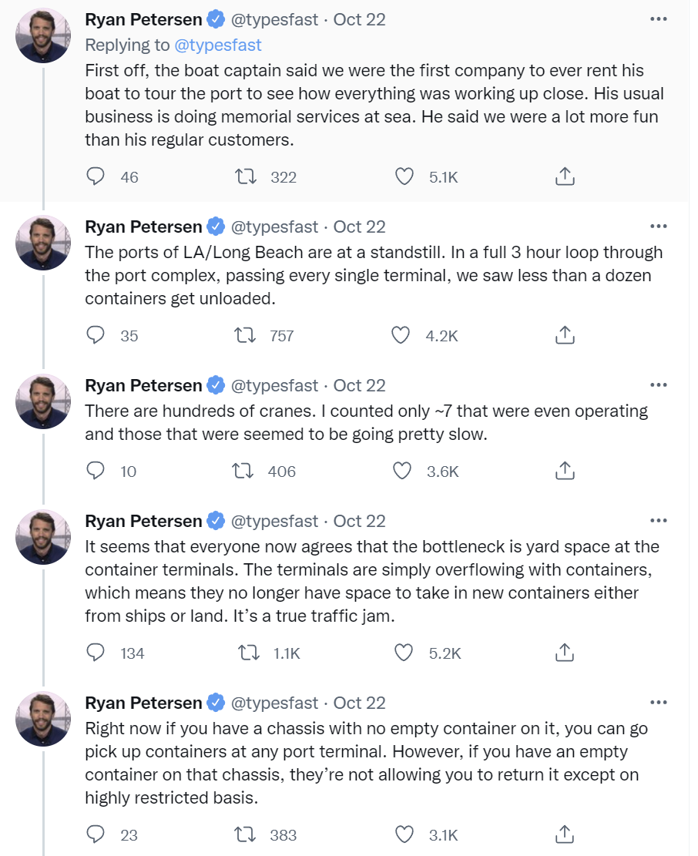Screen dimensions: 698x856
Task: Toggle retweet on the cranes tweet
Action: (x=247, y=471)
